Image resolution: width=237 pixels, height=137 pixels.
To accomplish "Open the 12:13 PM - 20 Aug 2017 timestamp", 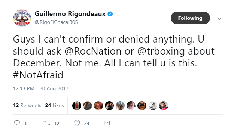I will pyautogui.click(x=41, y=88).
